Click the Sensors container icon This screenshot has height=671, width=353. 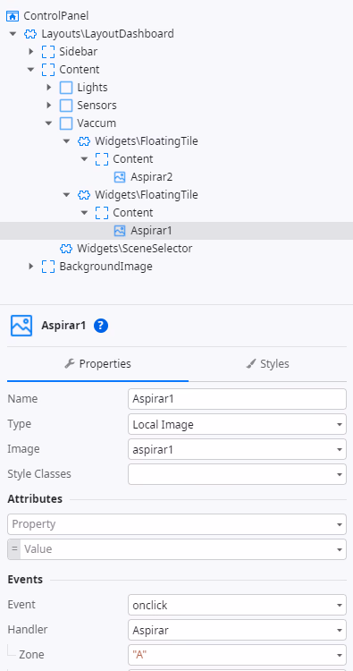click(x=66, y=106)
